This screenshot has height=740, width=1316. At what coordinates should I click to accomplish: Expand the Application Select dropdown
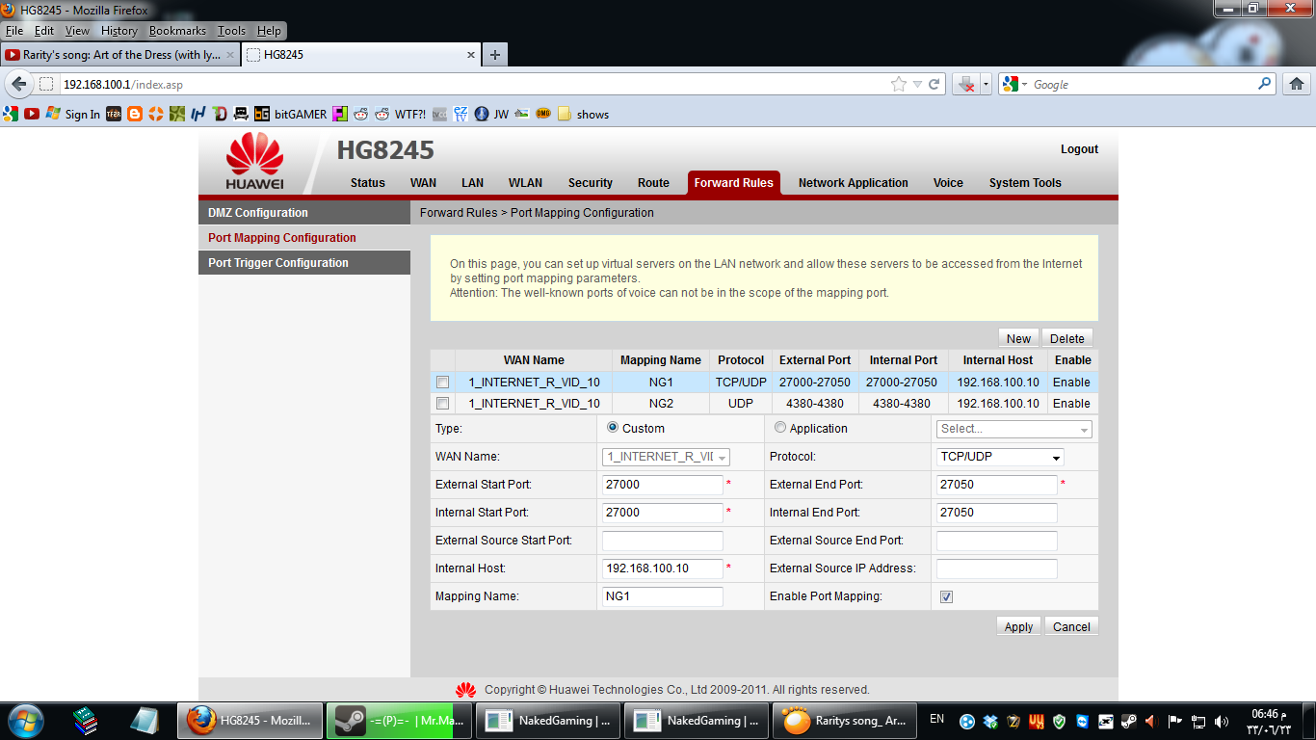[x=1013, y=429]
